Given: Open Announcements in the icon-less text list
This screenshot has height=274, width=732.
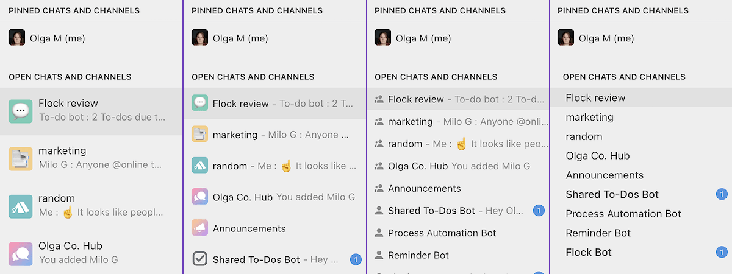Looking at the screenshot, I should click(x=604, y=175).
